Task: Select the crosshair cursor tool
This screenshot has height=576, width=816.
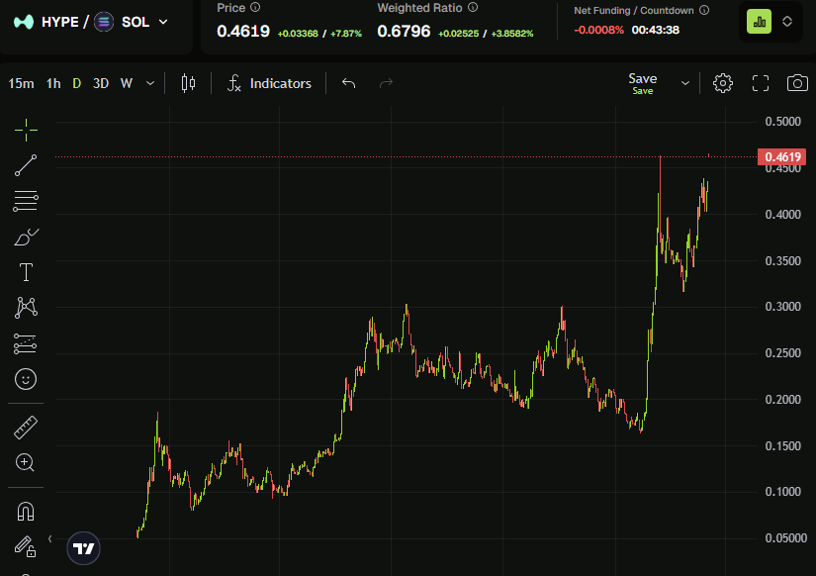Action: [26, 131]
